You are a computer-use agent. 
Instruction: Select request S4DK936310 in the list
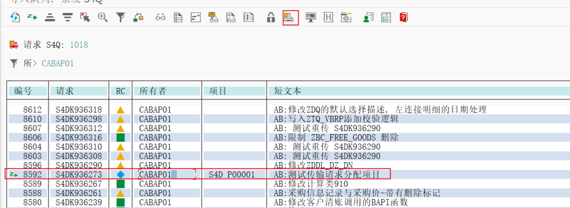coord(79,147)
